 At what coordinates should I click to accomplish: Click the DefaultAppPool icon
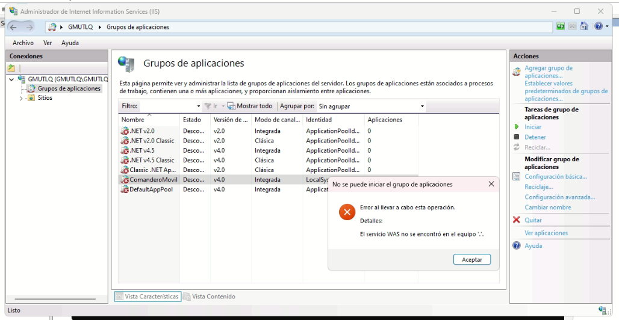[125, 189]
